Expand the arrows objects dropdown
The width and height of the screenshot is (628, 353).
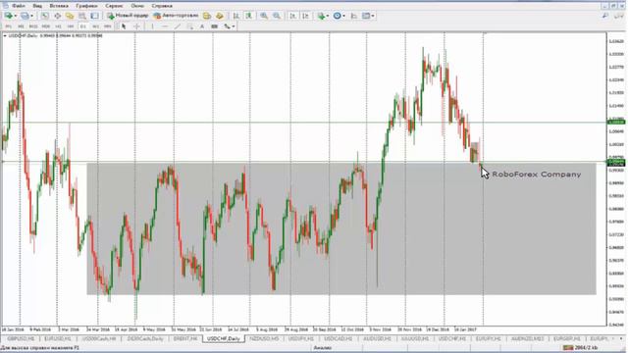click(x=234, y=26)
